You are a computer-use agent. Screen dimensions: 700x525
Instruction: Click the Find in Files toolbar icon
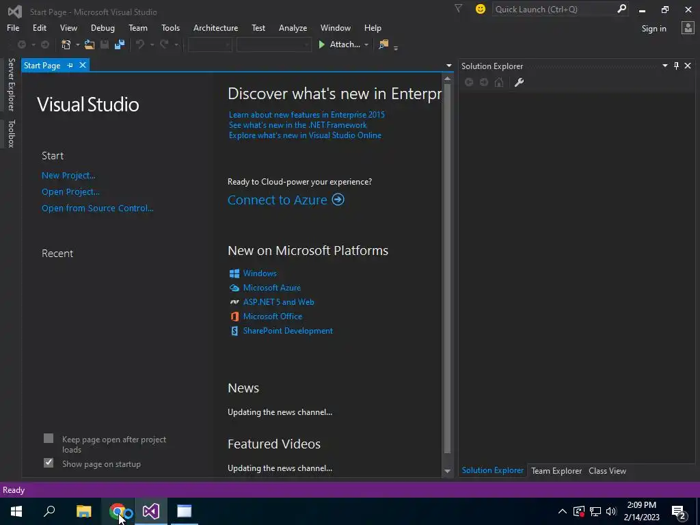pos(383,44)
